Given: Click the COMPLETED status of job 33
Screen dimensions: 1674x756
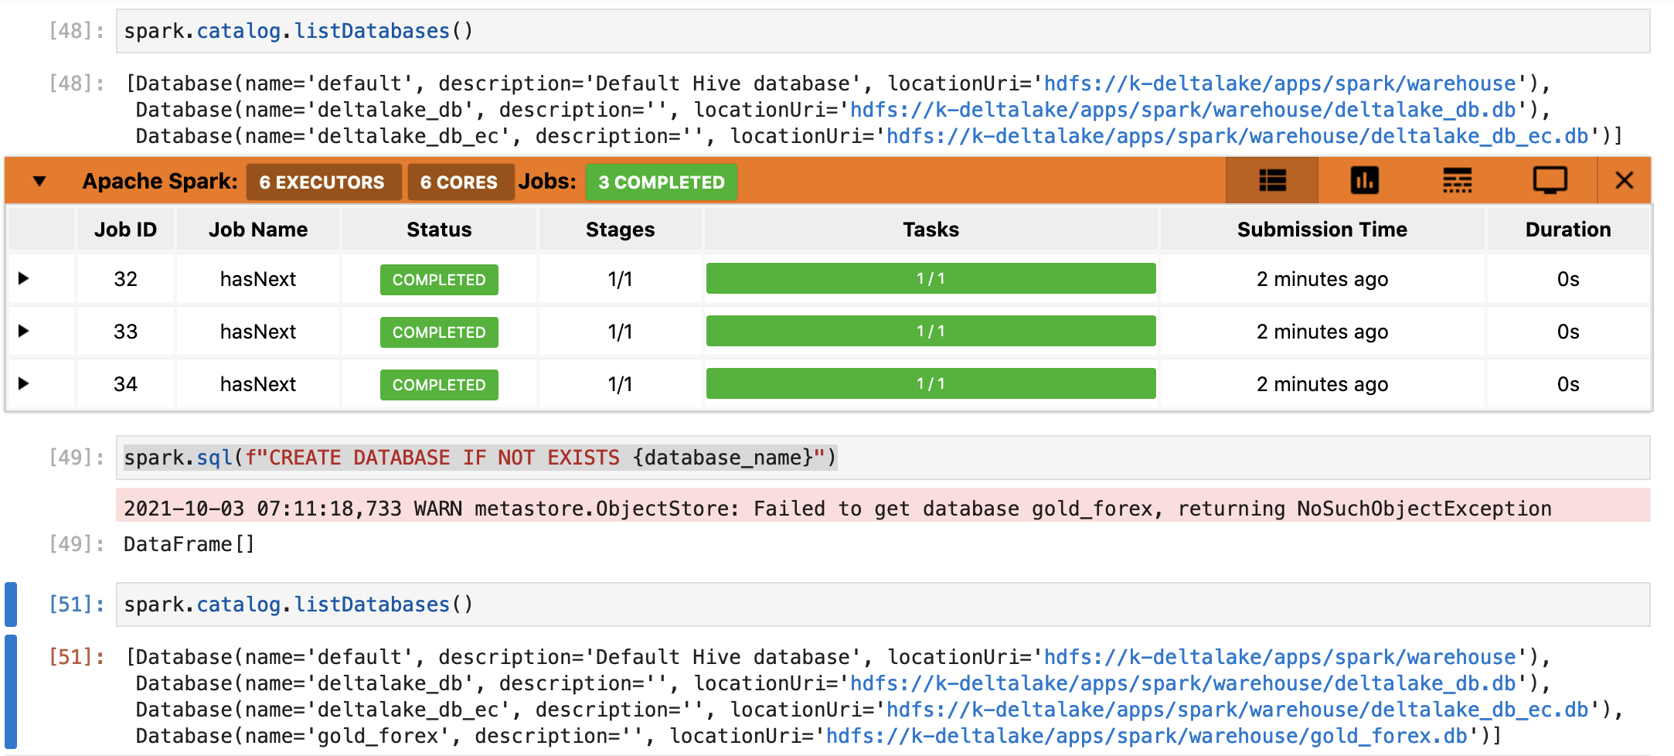Looking at the screenshot, I should click(x=439, y=332).
